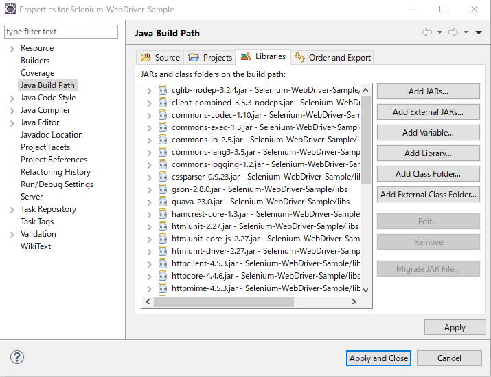Switch to the Projects tab
The image size is (491, 377).
210,57
